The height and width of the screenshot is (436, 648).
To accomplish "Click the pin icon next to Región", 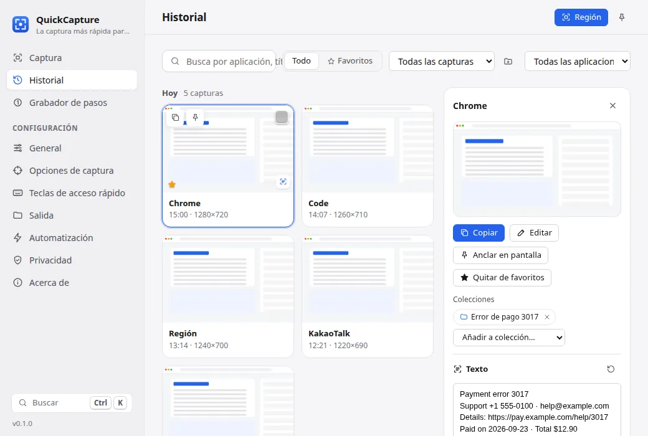I will [622, 17].
